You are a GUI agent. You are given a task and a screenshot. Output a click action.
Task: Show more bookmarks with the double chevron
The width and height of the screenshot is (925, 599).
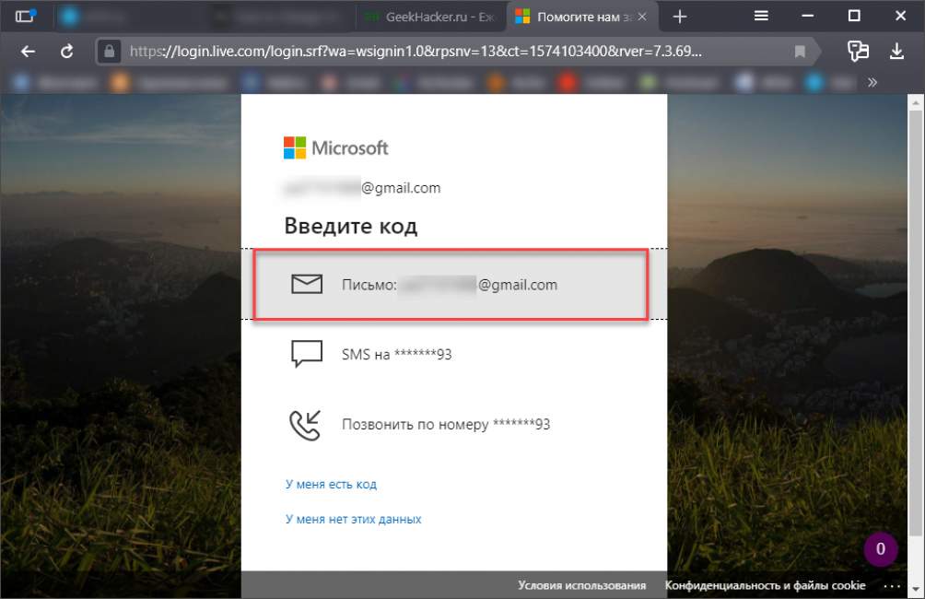pyautogui.click(x=872, y=83)
